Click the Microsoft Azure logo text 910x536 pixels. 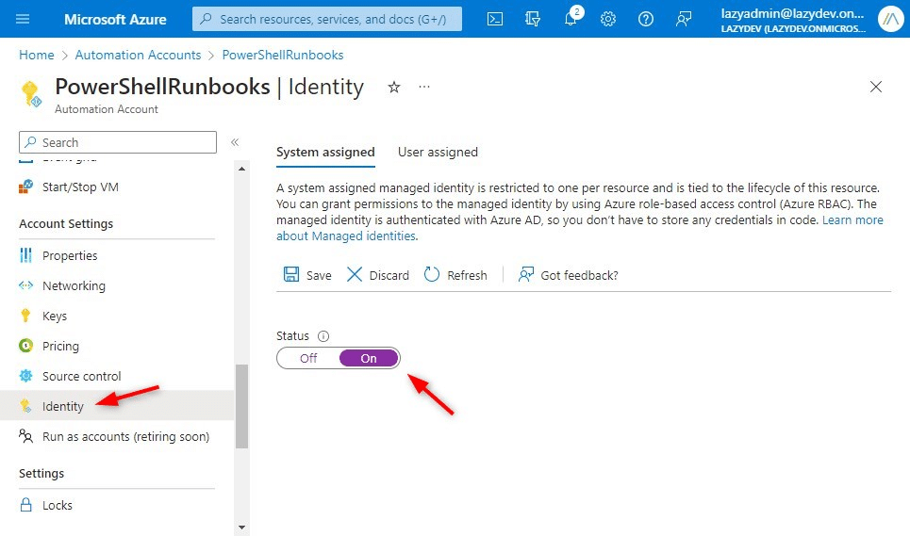[x=115, y=19]
